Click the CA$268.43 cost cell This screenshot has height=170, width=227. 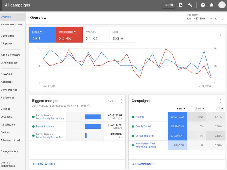pos(177,126)
